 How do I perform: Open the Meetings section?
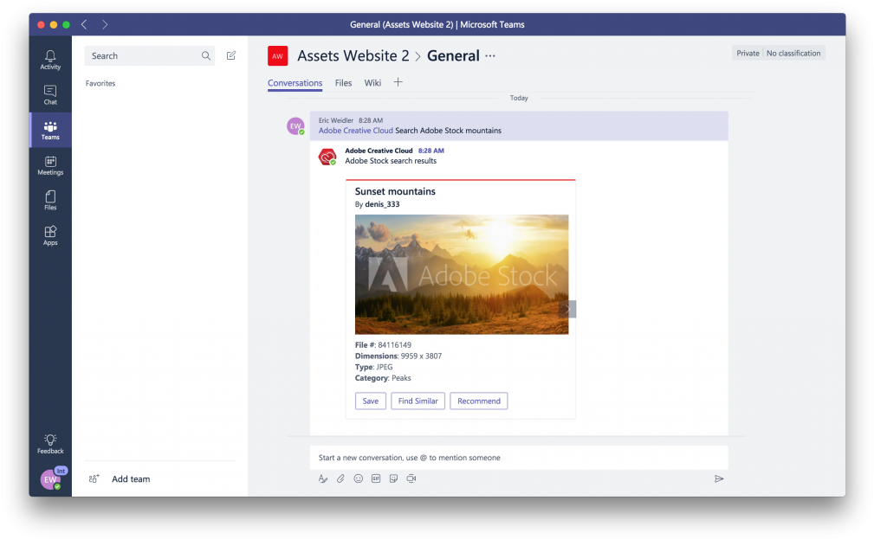click(50, 165)
